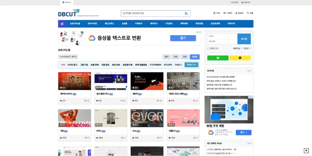Open the pink travel illustration thumbnail
Viewport: 312px width, 156px height.
pyautogui.click(x=183, y=118)
